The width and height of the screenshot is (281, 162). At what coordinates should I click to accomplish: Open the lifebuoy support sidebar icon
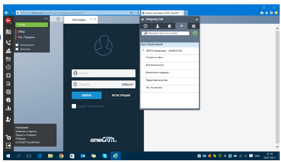tap(8, 75)
